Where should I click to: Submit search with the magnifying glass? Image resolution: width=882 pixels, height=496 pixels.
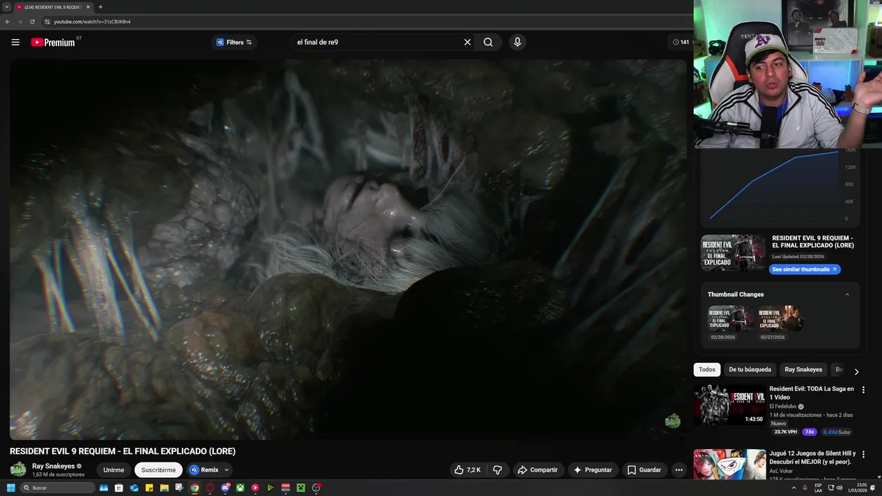point(488,42)
